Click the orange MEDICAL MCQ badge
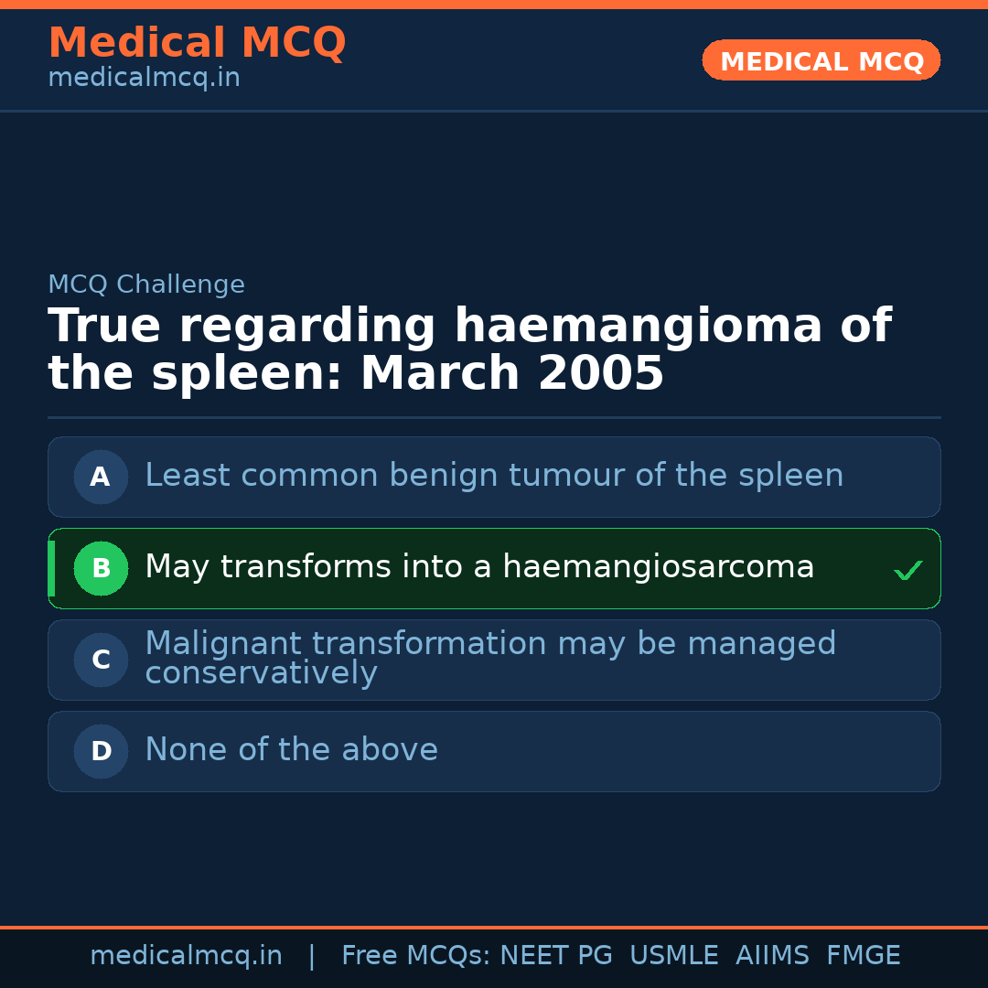988x988 pixels. click(821, 60)
